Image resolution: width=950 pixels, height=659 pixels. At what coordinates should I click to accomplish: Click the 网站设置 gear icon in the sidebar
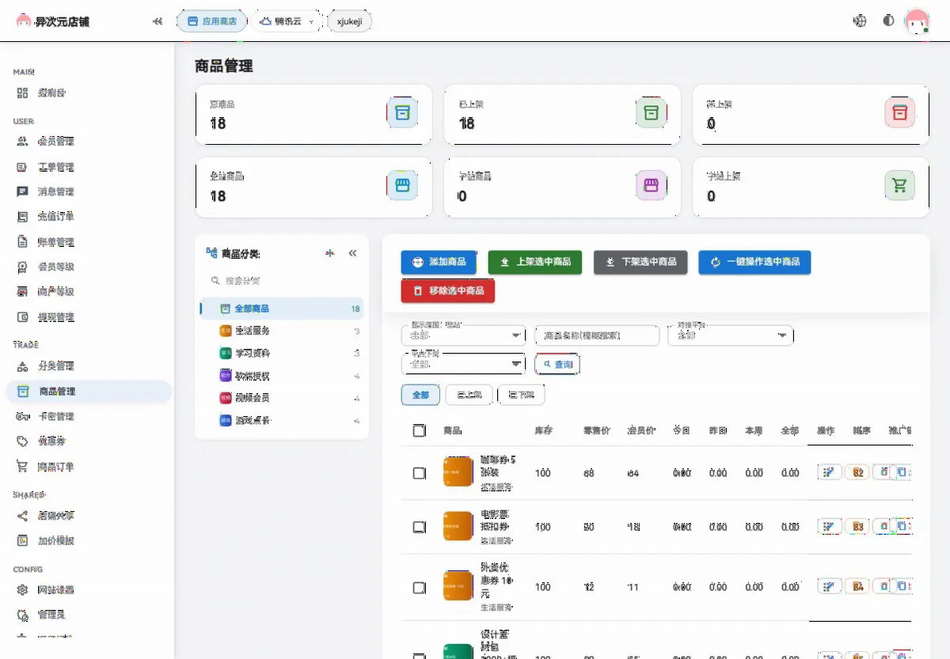pos(22,590)
